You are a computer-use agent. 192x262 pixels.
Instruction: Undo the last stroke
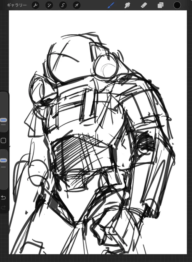[3, 198]
